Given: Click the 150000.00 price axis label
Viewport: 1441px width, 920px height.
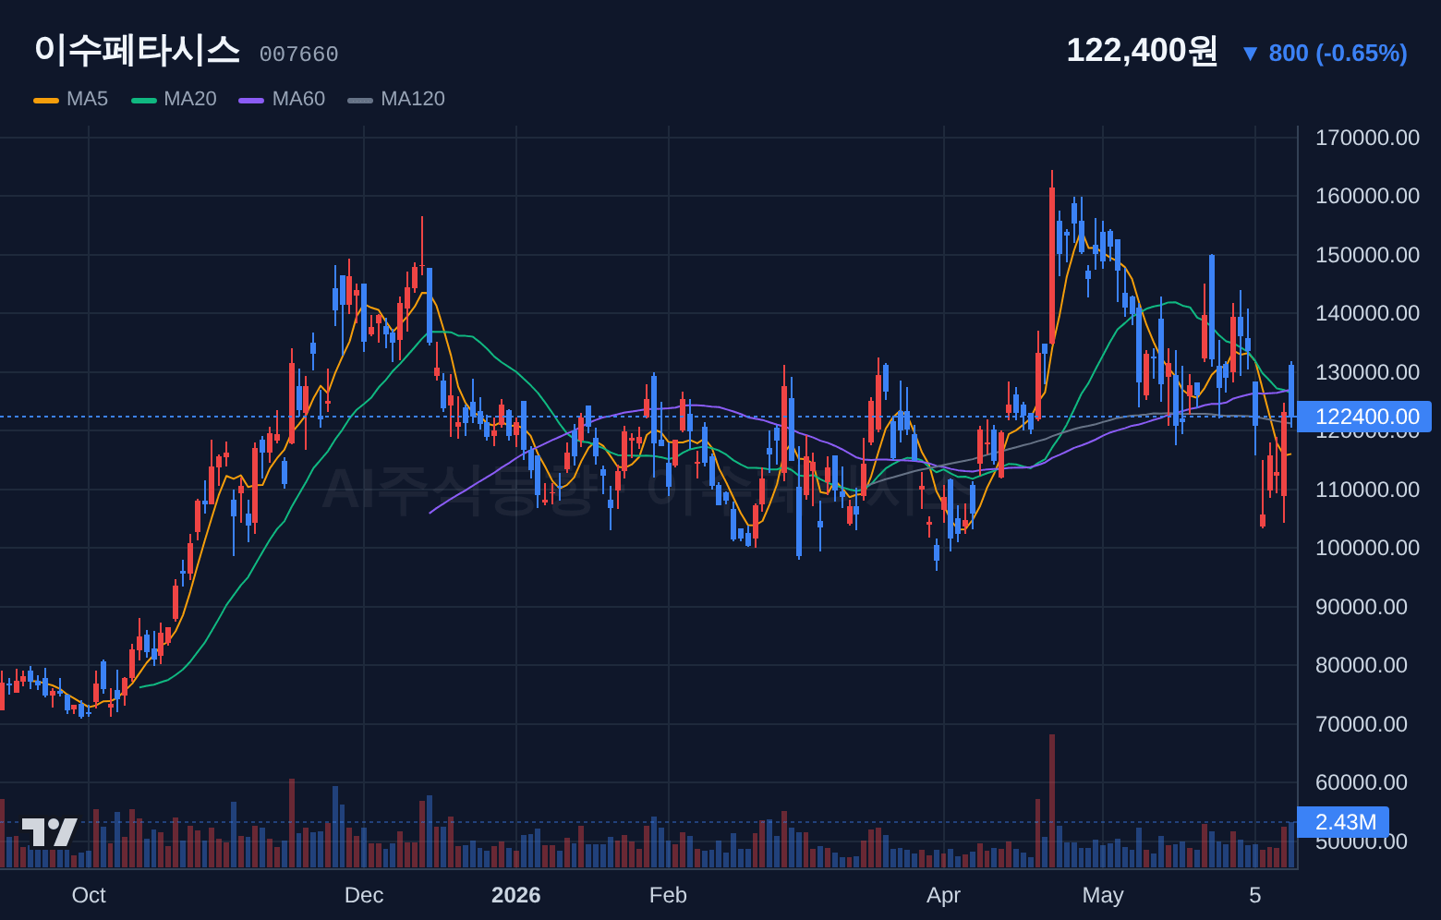Looking at the screenshot, I should pos(1367,255).
